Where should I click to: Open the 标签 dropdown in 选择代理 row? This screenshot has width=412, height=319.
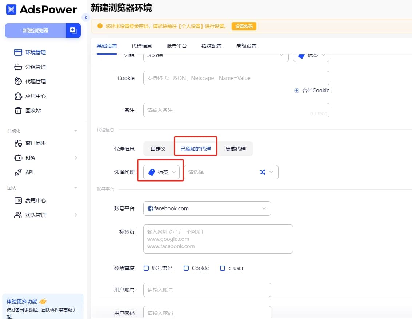[x=161, y=172]
